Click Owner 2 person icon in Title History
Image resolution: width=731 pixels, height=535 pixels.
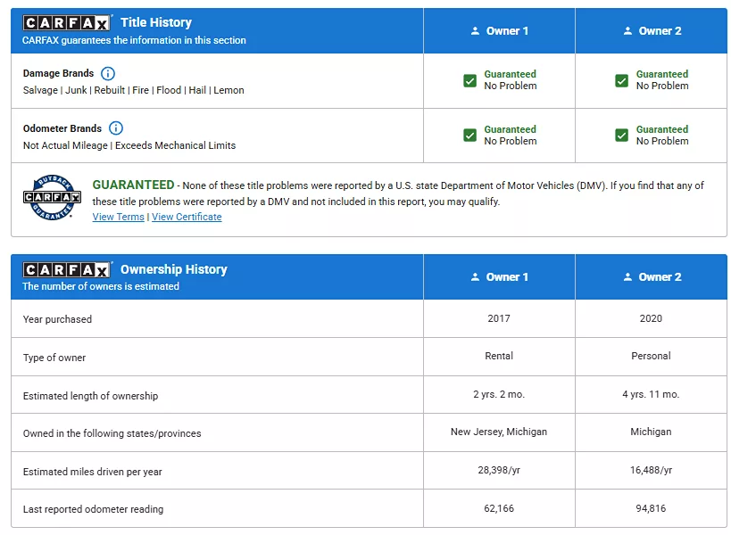click(627, 31)
